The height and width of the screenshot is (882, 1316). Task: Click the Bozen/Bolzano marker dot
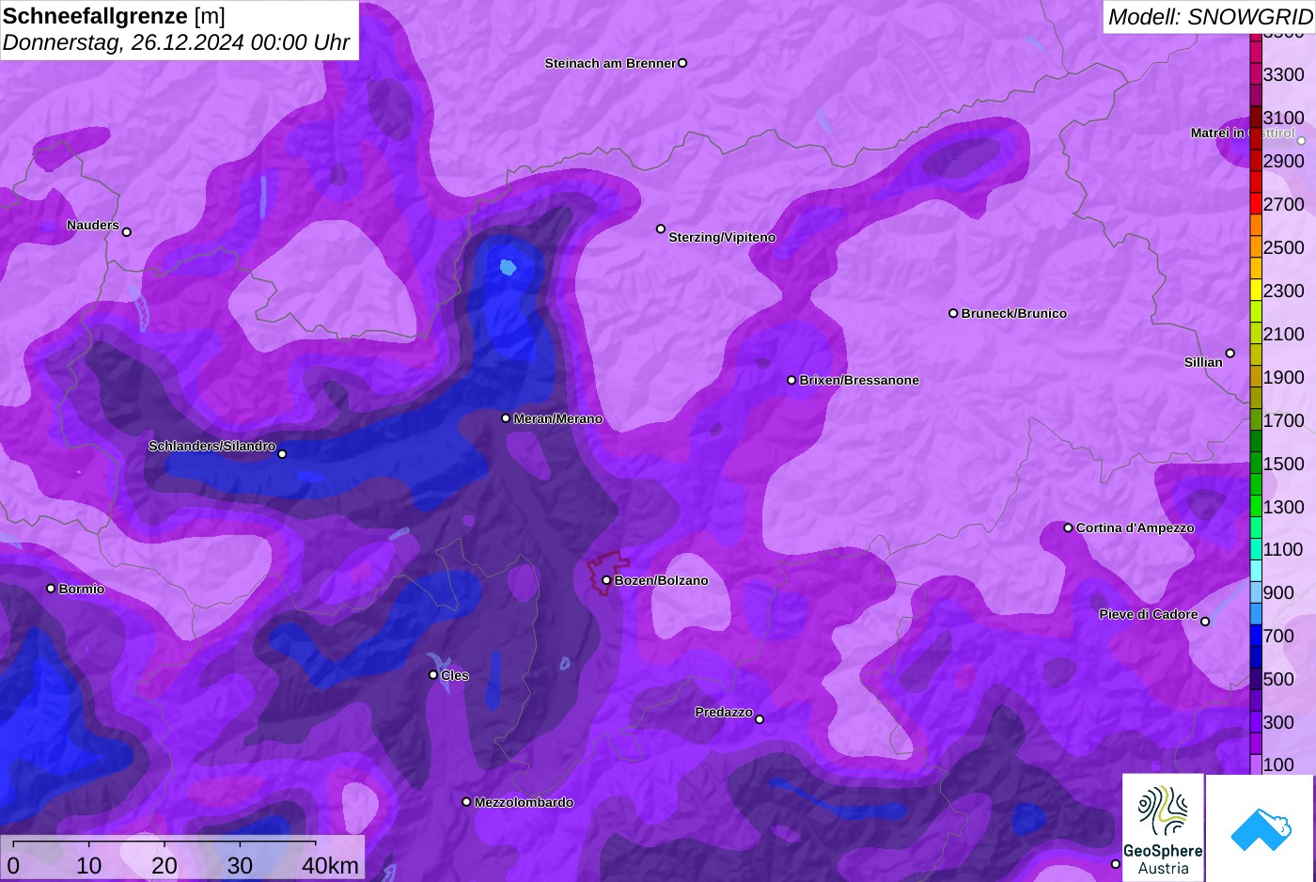(606, 580)
